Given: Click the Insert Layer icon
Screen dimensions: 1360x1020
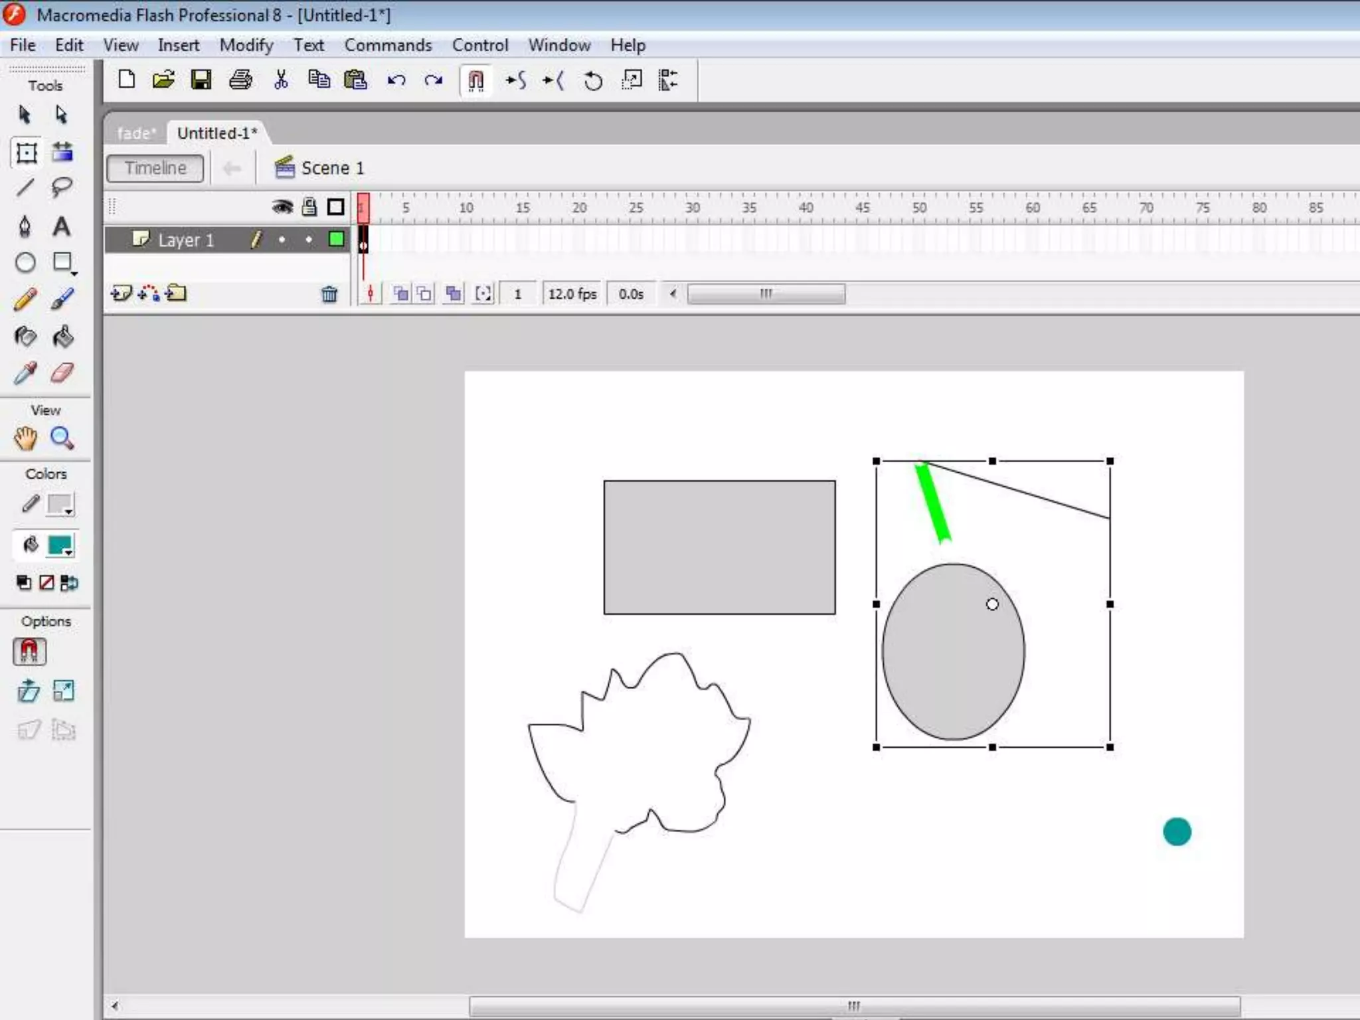Looking at the screenshot, I should pos(121,294).
